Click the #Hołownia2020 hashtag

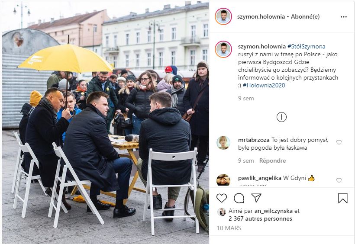(264, 85)
